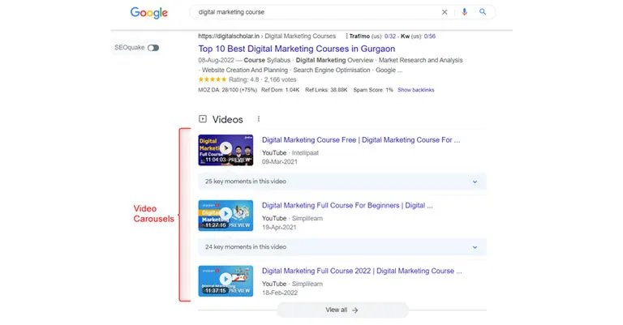
Task: Click the magnifier search icon
Action: pos(483,12)
